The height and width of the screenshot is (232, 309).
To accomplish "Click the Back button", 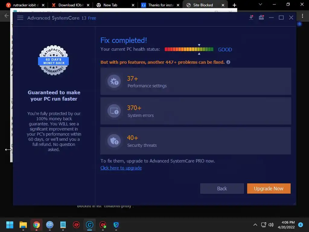I will point(222,188).
